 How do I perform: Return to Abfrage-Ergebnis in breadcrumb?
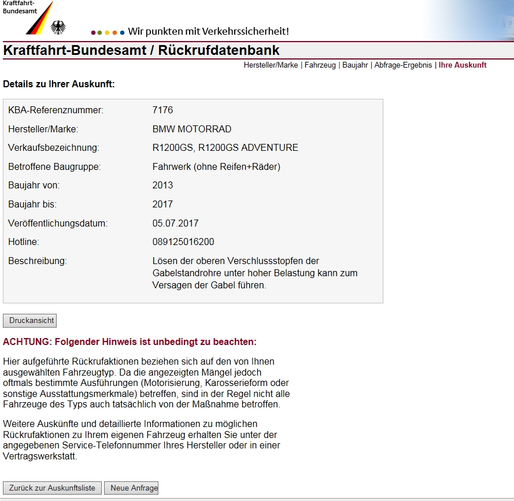tap(403, 65)
